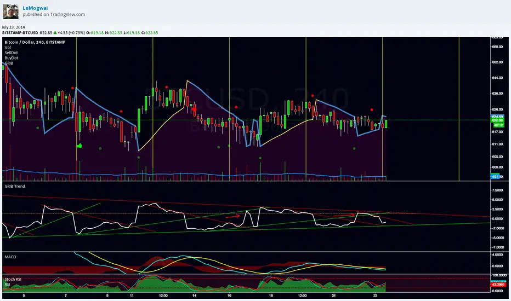Click the red 42.2961 RSI value tag
Image resolution: width=511 pixels, height=301 pixels.
point(498,285)
